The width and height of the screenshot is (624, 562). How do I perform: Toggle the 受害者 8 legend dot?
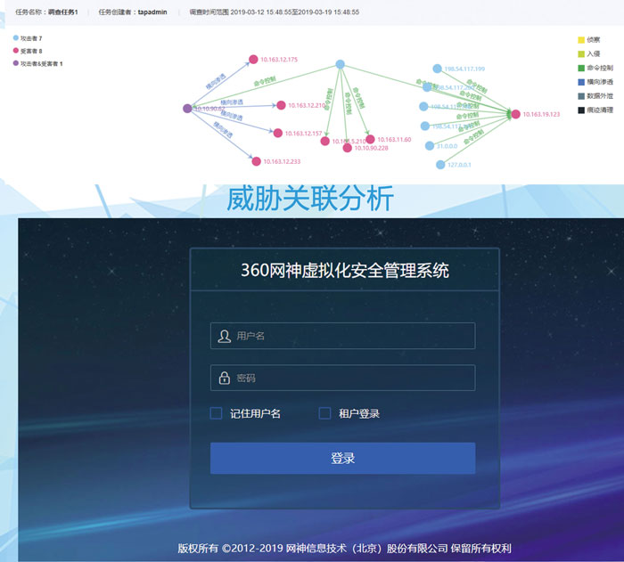point(16,51)
